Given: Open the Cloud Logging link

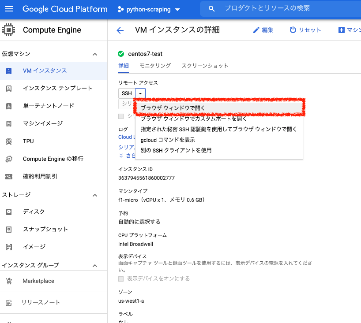Looking at the screenshot, I should click(x=126, y=137).
